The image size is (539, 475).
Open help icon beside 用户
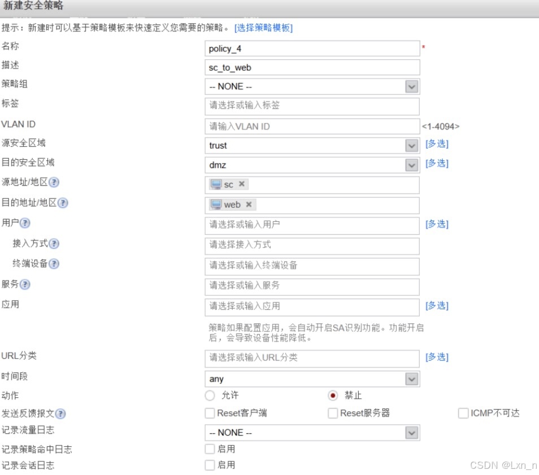point(25,223)
